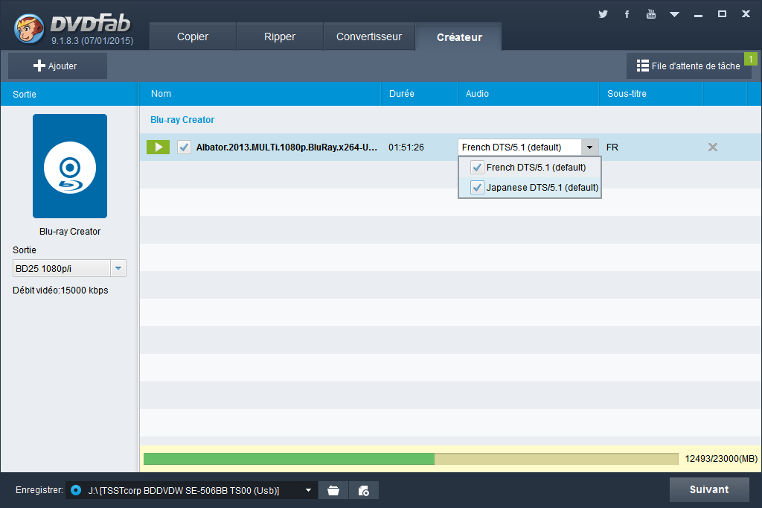Open DVDFab Twitter page icon

pyautogui.click(x=603, y=14)
